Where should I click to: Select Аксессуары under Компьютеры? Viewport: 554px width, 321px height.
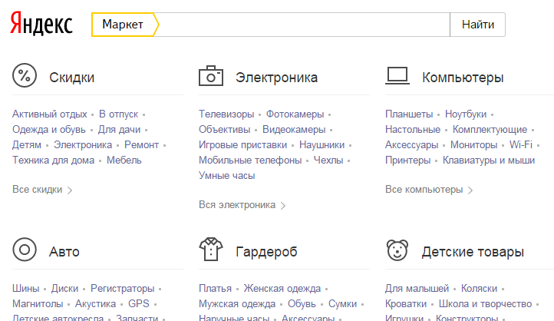coord(411,144)
